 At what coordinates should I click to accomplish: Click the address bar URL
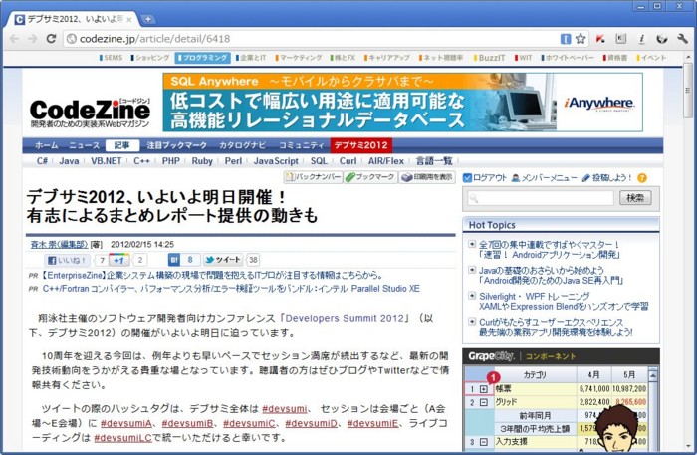154,39
